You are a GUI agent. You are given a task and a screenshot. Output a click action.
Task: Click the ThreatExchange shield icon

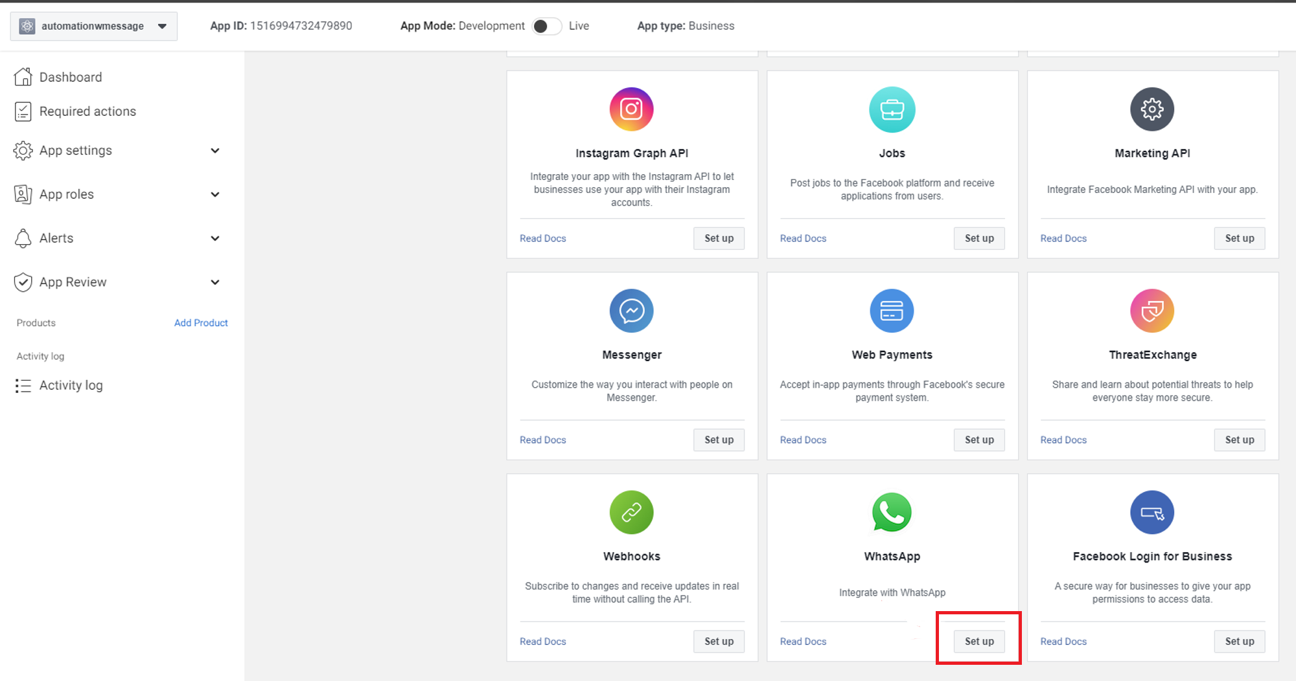pos(1152,311)
